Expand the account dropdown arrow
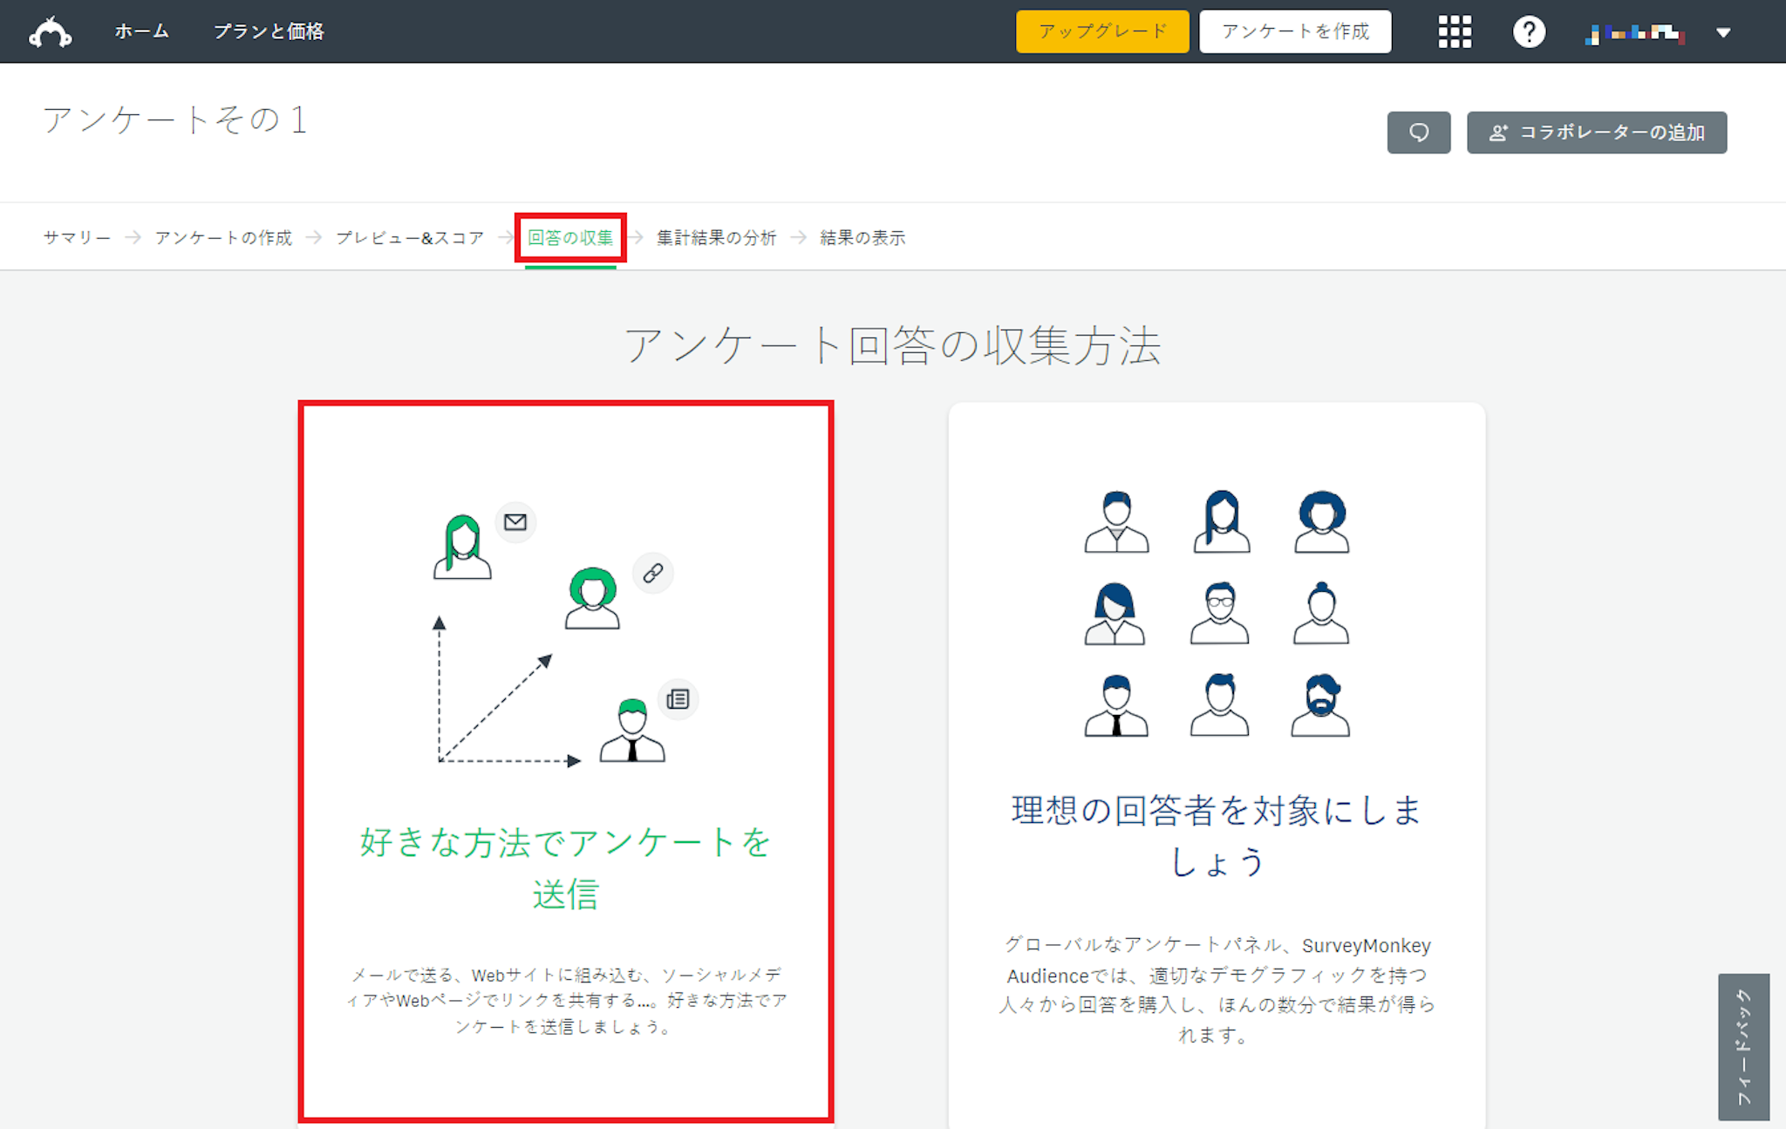Viewport: 1786px width, 1129px height. 1723,33
